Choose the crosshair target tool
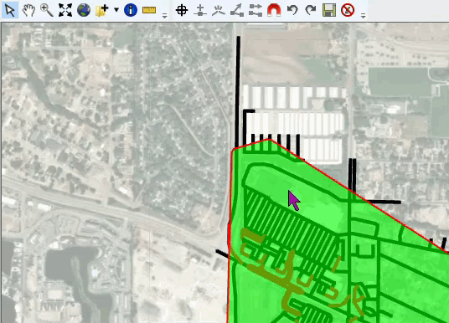The height and width of the screenshot is (323, 449). point(182,10)
